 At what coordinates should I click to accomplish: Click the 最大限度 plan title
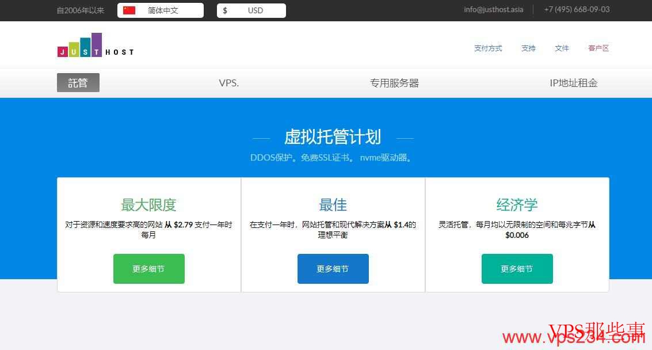coord(148,205)
